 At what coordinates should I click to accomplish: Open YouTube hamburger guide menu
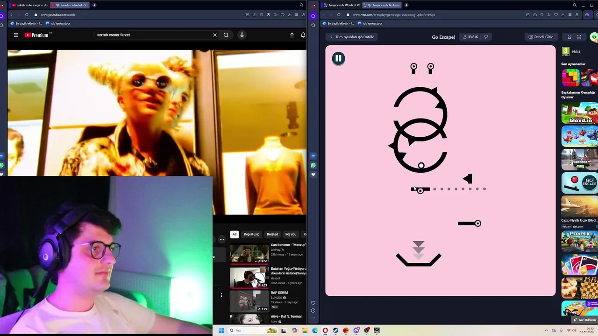click(x=16, y=35)
